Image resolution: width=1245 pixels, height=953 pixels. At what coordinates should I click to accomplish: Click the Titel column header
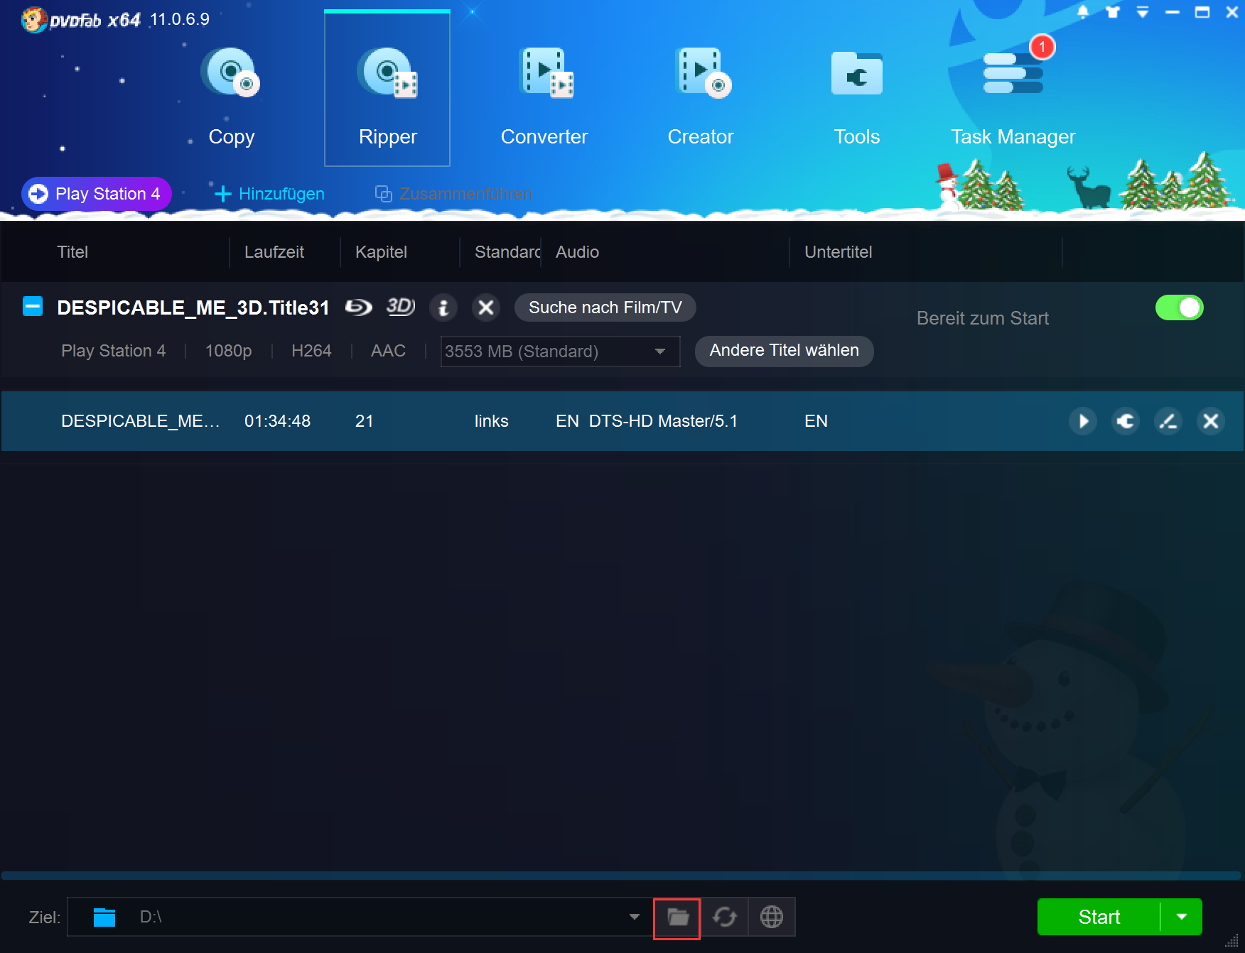pos(72,252)
